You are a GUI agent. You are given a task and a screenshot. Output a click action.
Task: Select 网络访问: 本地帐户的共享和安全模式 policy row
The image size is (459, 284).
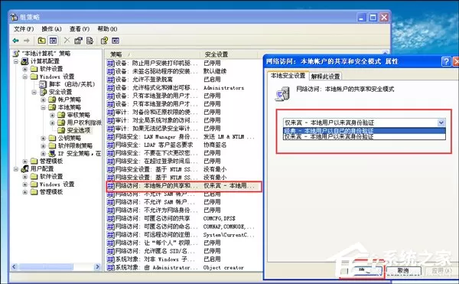(184, 186)
